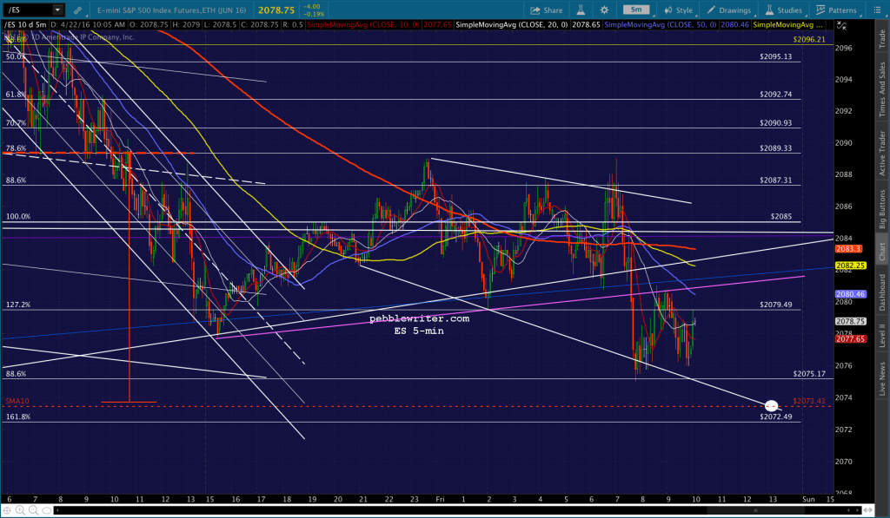The width and height of the screenshot is (890, 518).
Task: Click the red 2077.65 price bubble
Action: 850,339
